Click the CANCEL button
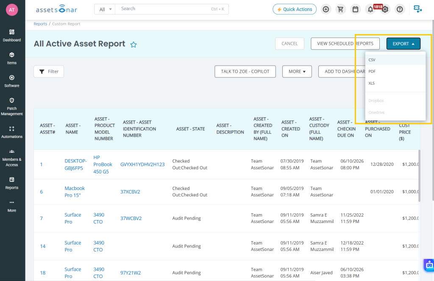Viewport: 434px width, 281px height. click(x=289, y=44)
